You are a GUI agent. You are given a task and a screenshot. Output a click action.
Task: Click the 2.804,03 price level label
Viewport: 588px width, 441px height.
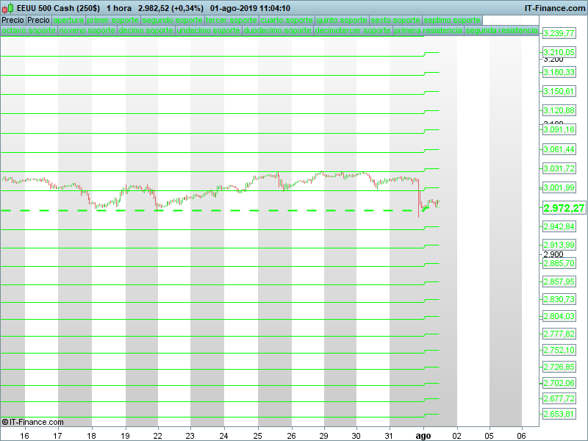click(x=559, y=316)
